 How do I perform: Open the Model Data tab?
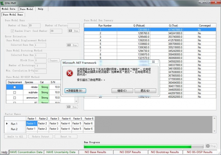(x=9, y=9)
